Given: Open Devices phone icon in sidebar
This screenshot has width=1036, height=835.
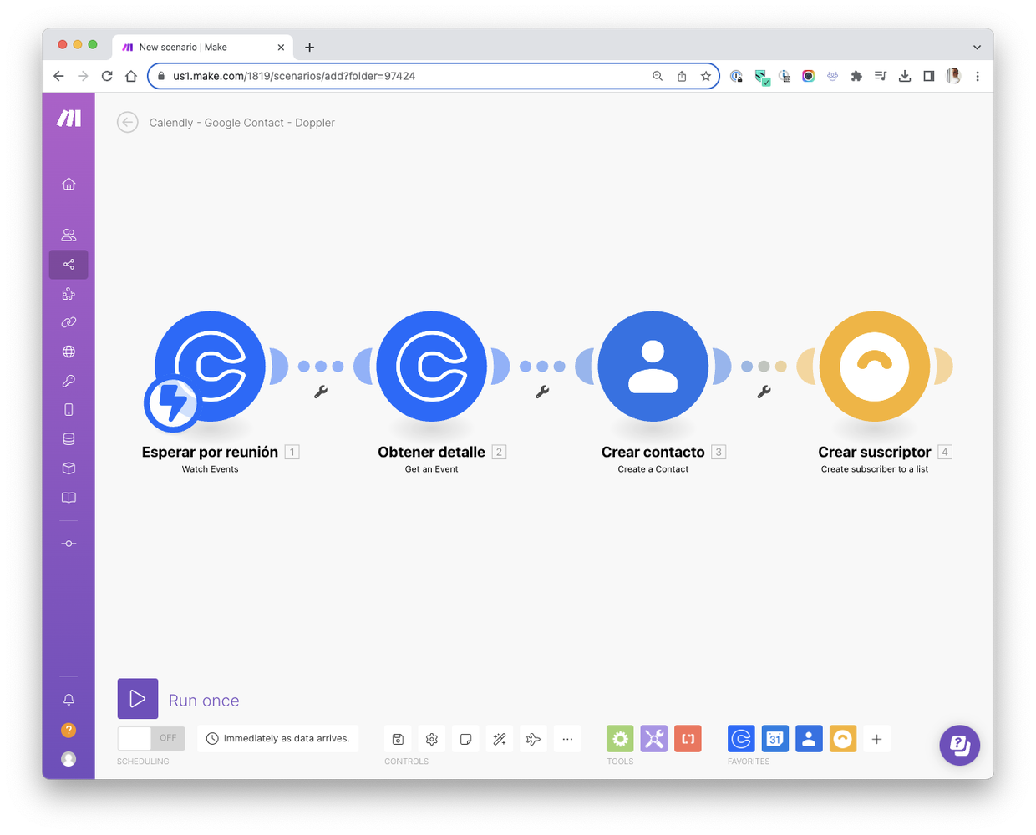Looking at the screenshot, I should coord(69,410).
